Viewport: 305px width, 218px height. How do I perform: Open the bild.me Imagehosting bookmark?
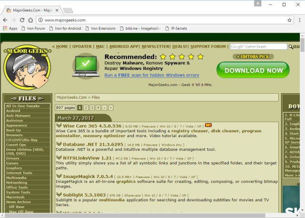click(x=140, y=29)
